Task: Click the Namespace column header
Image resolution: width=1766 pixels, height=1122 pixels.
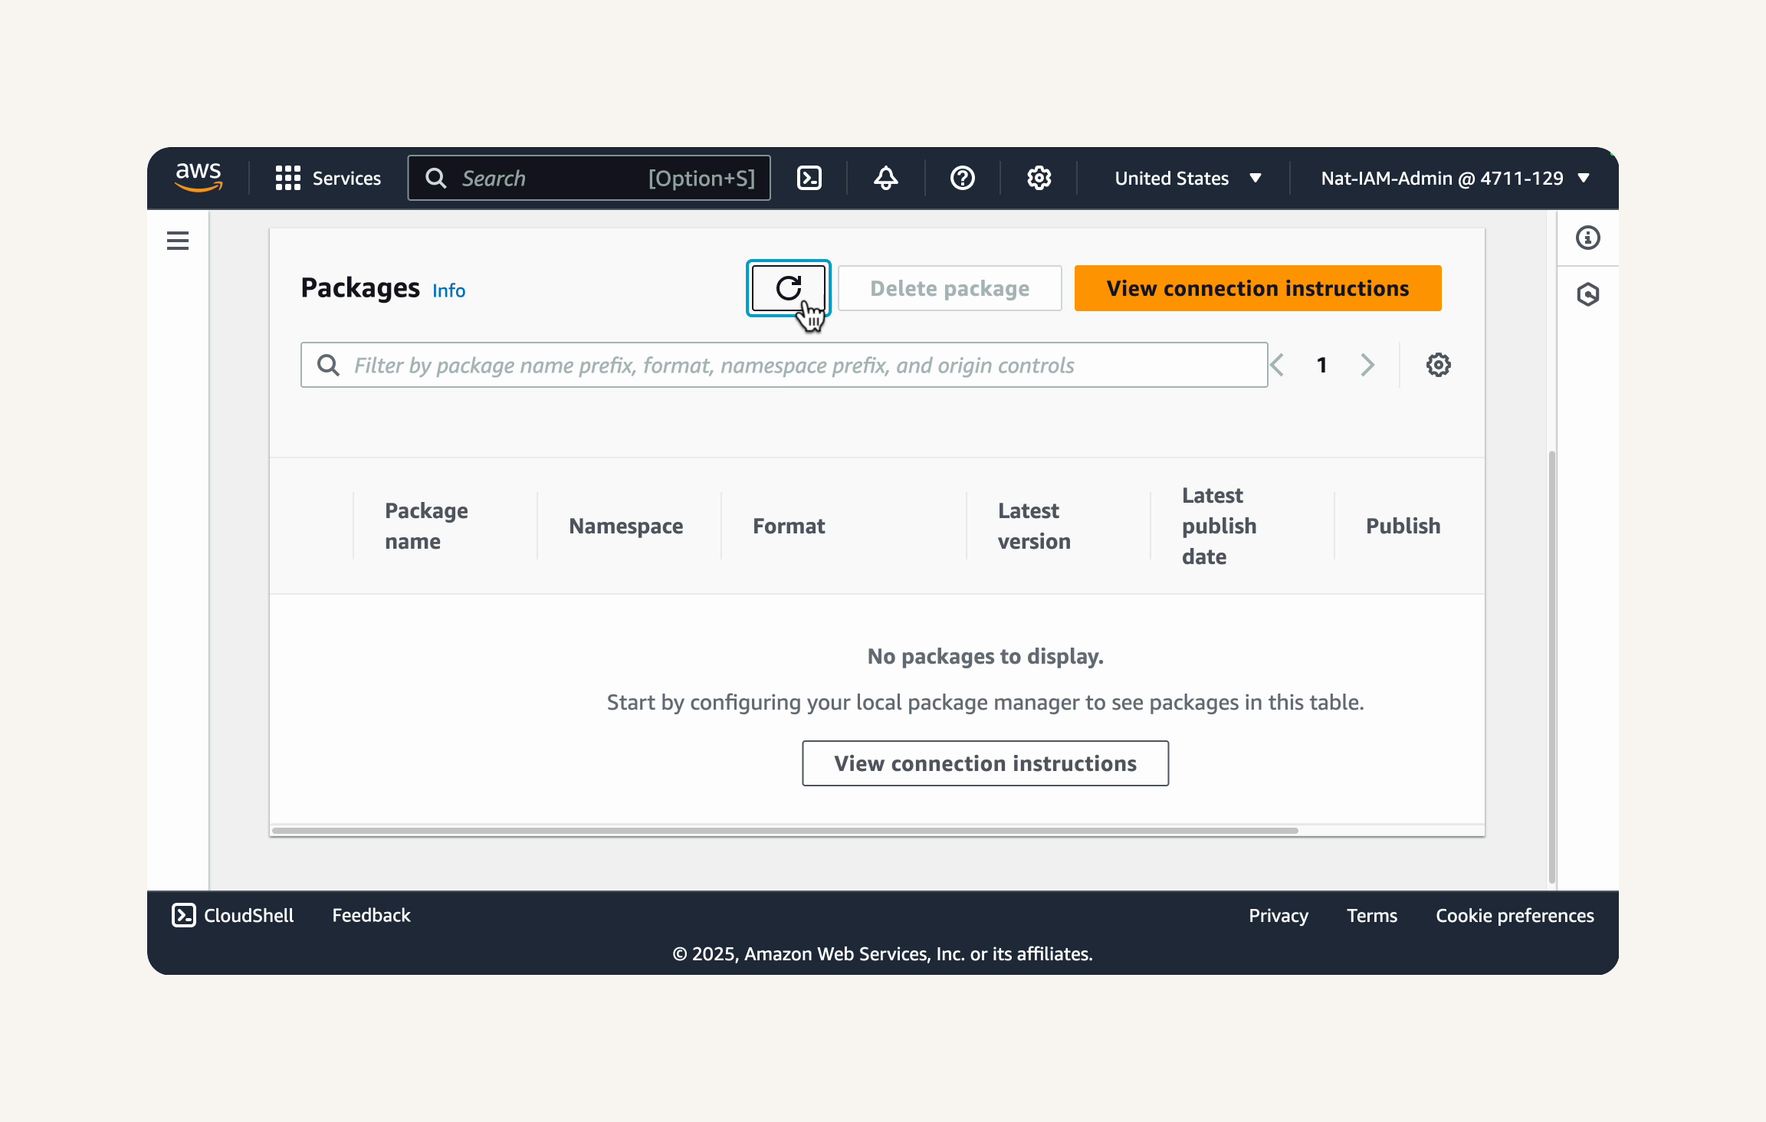Action: click(625, 526)
